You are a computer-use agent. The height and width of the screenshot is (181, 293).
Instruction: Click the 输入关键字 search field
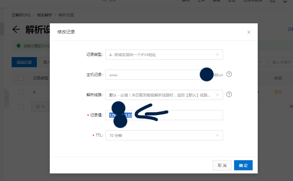coord(281,62)
